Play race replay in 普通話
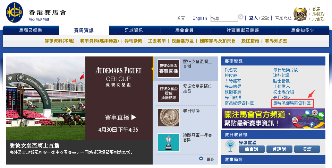The height and width of the screenshot is (168, 332). (279, 149)
